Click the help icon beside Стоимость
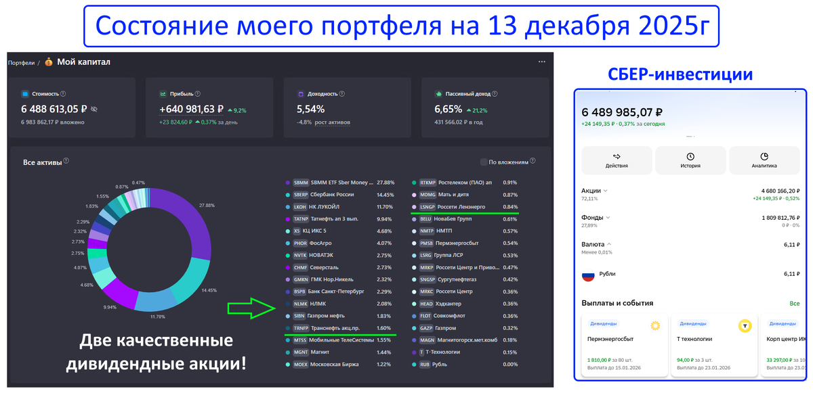Image resolution: width=813 pixels, height=395 pixels. click(x=63, y=94)
